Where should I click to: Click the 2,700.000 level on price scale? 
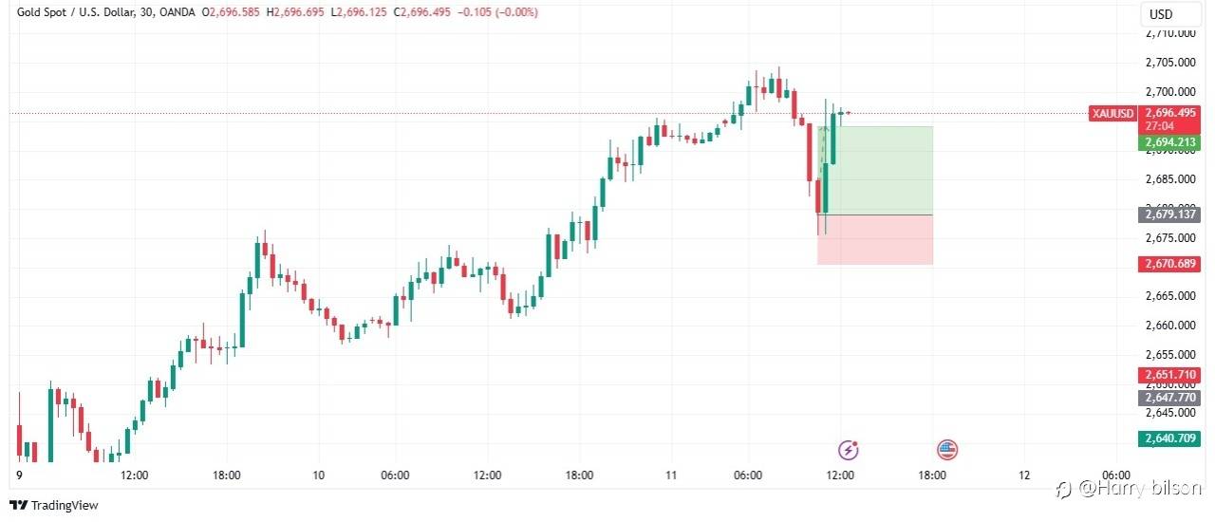pos(1169,92)
